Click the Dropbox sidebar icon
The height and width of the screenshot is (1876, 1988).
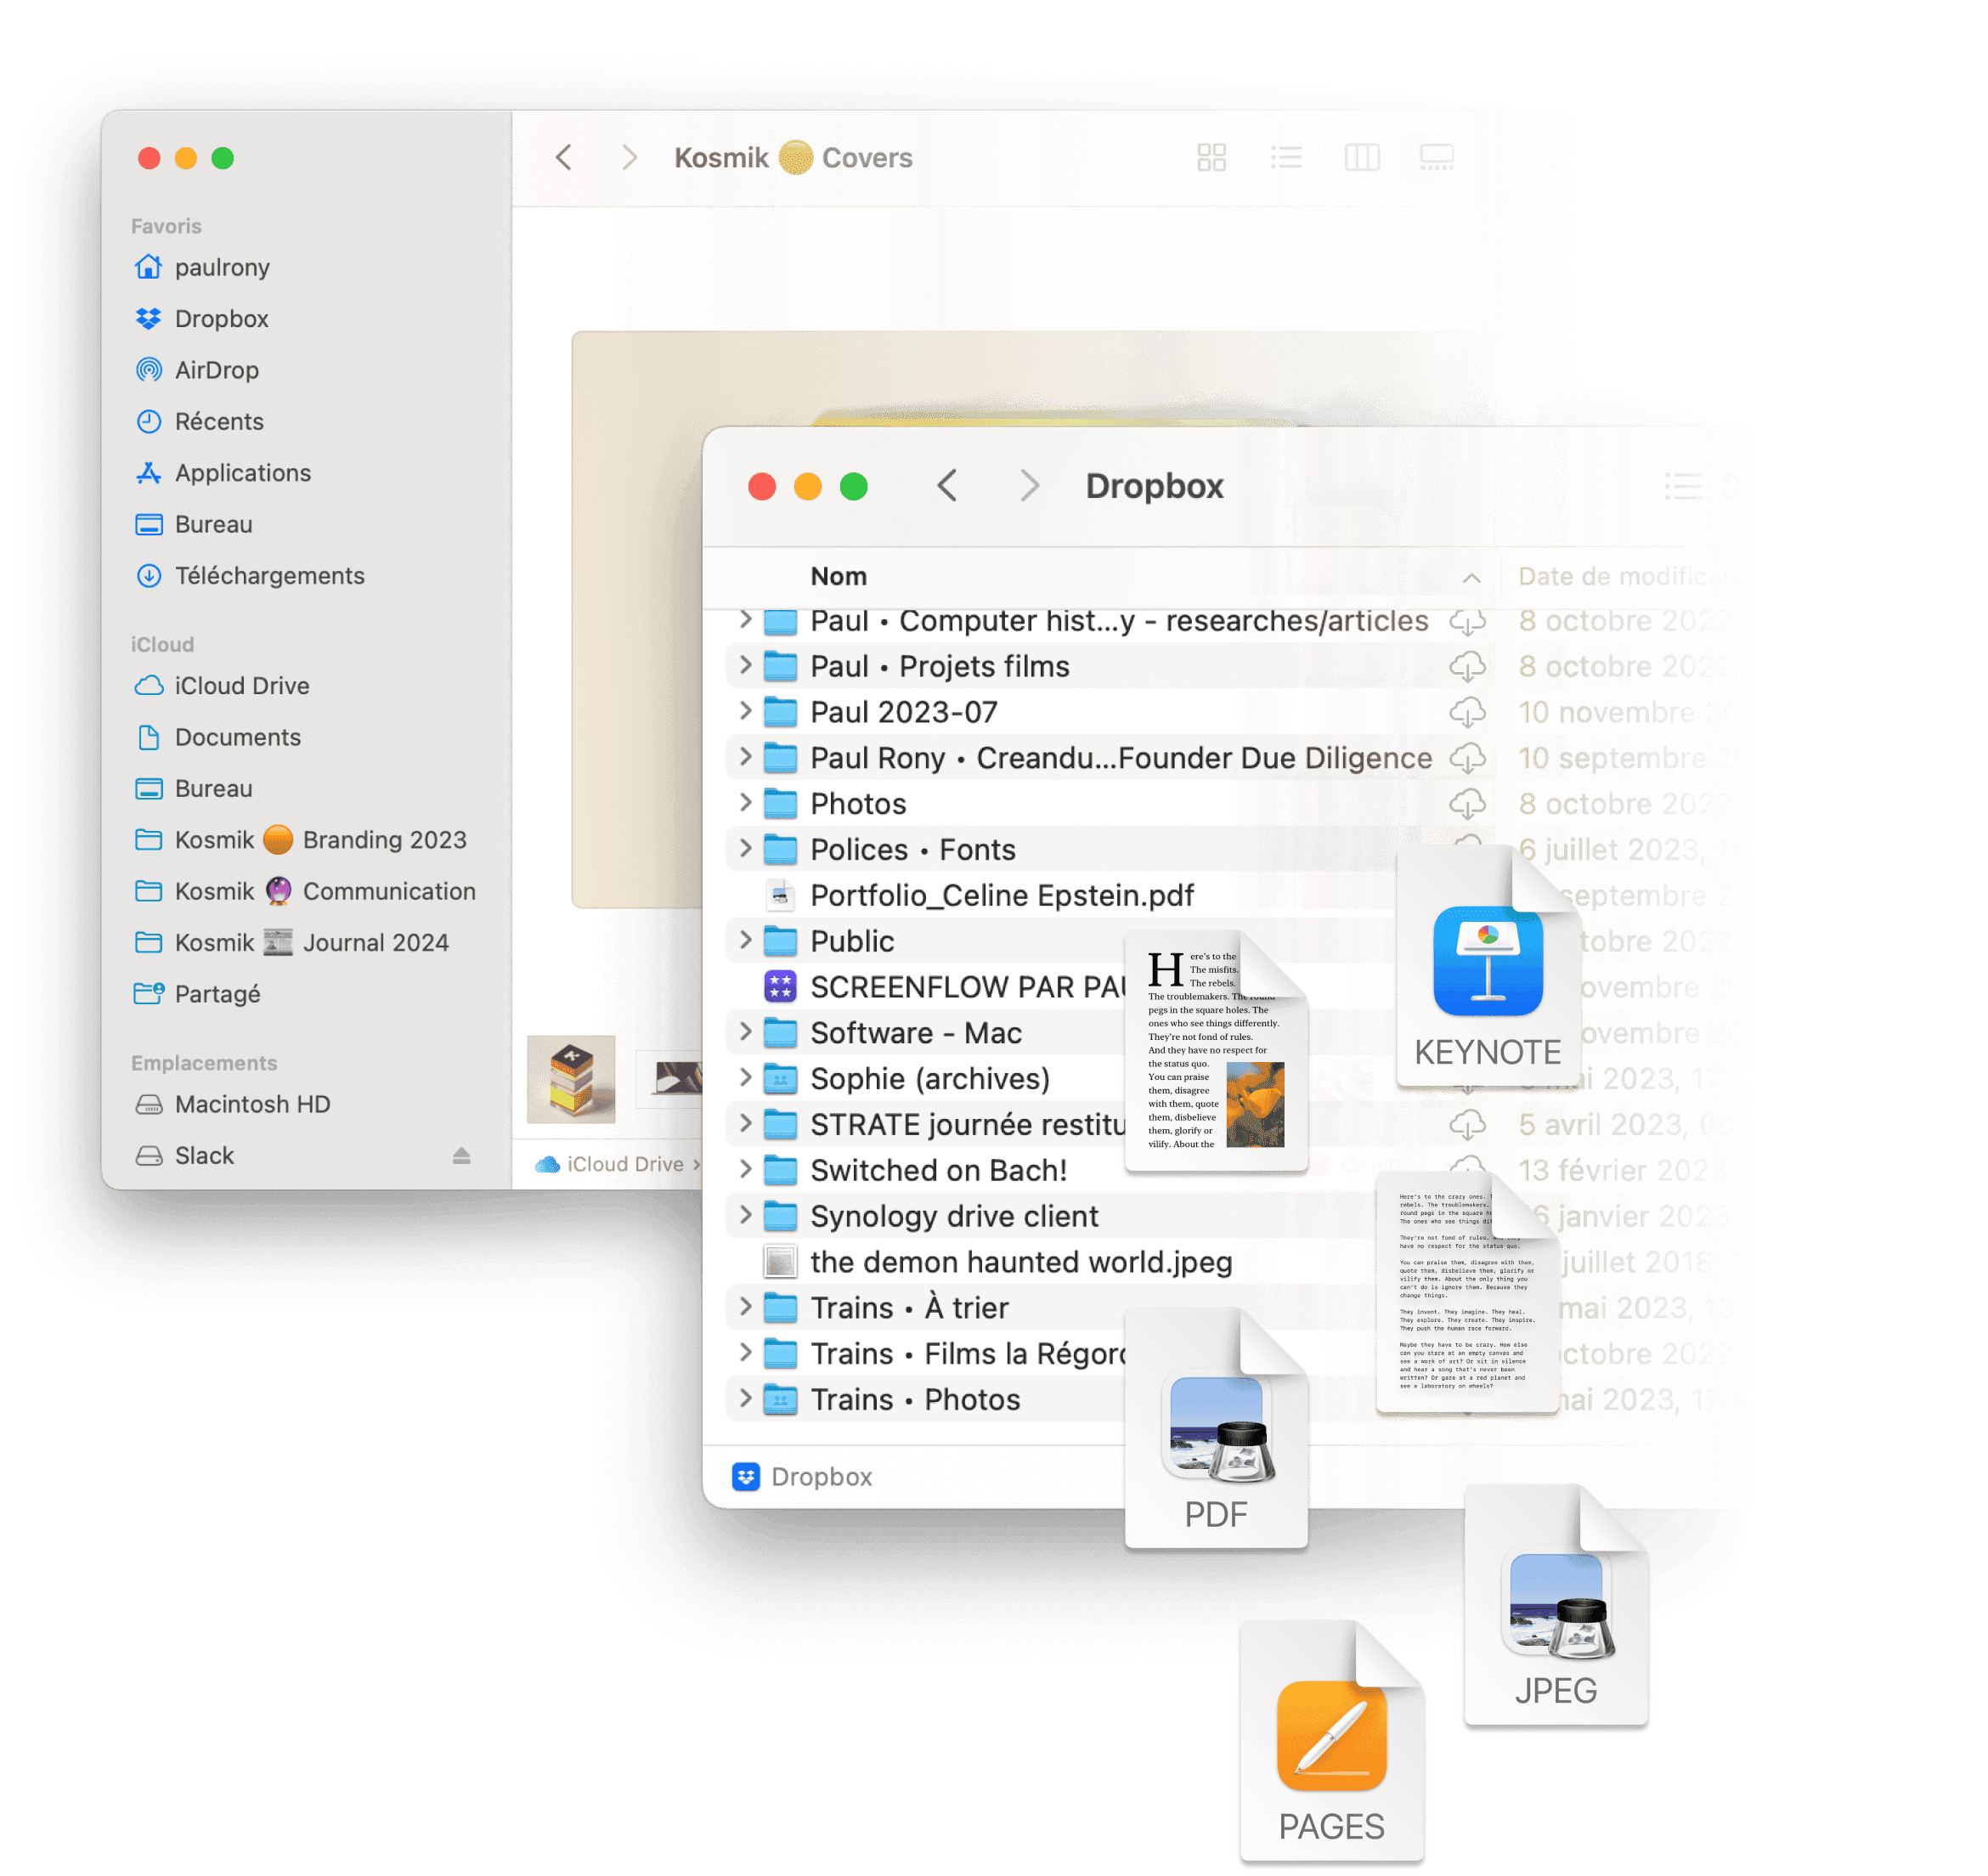tap(149, 318)
